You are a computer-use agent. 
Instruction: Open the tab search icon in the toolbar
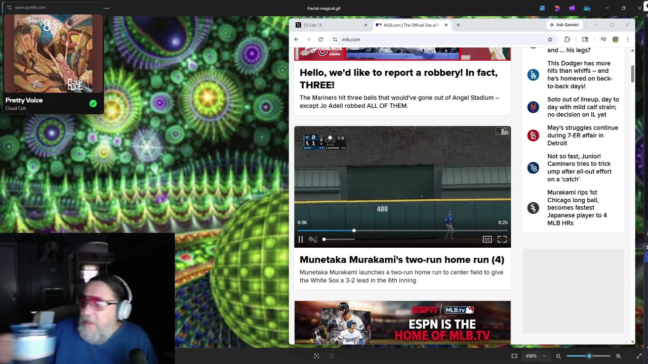pos(585,39)
